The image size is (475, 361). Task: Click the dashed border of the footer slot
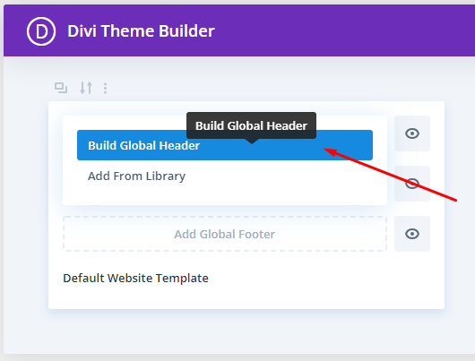pos(225,217)
